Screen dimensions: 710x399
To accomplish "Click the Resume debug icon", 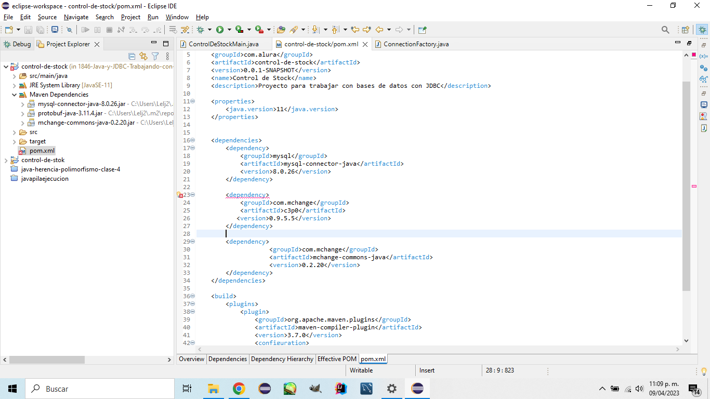I will click(85, 30).
